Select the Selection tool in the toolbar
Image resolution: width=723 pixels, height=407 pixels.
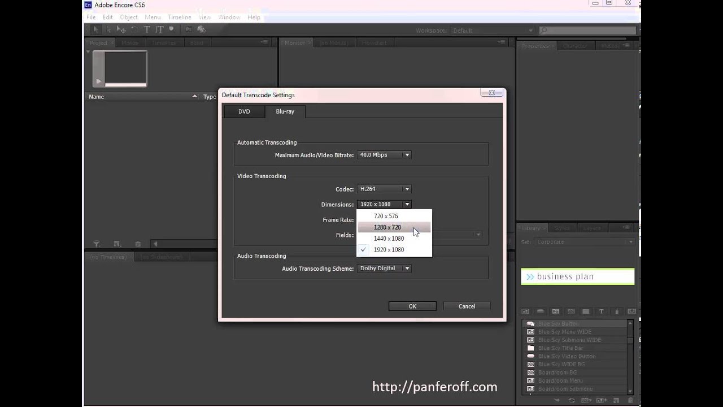coord(95,29)
